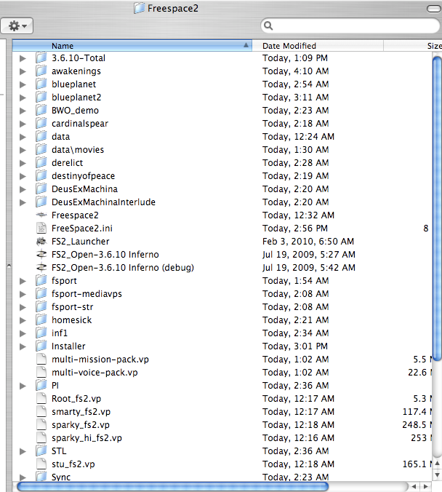Select the sparky_fs2.vp file icon
442x492 pixels.
(x=41, y=424)
